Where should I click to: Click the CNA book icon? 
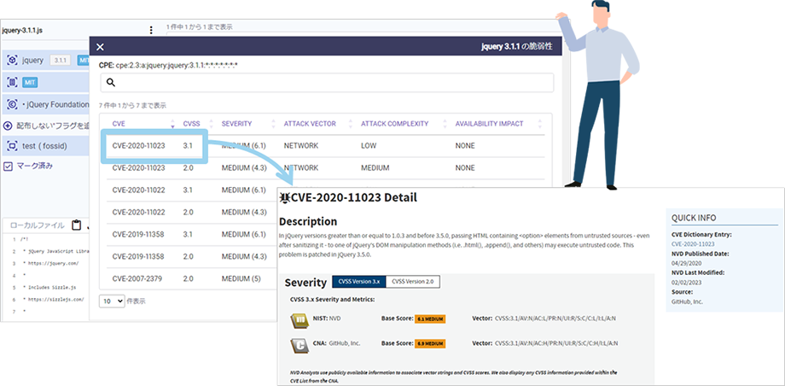point(299,344)
